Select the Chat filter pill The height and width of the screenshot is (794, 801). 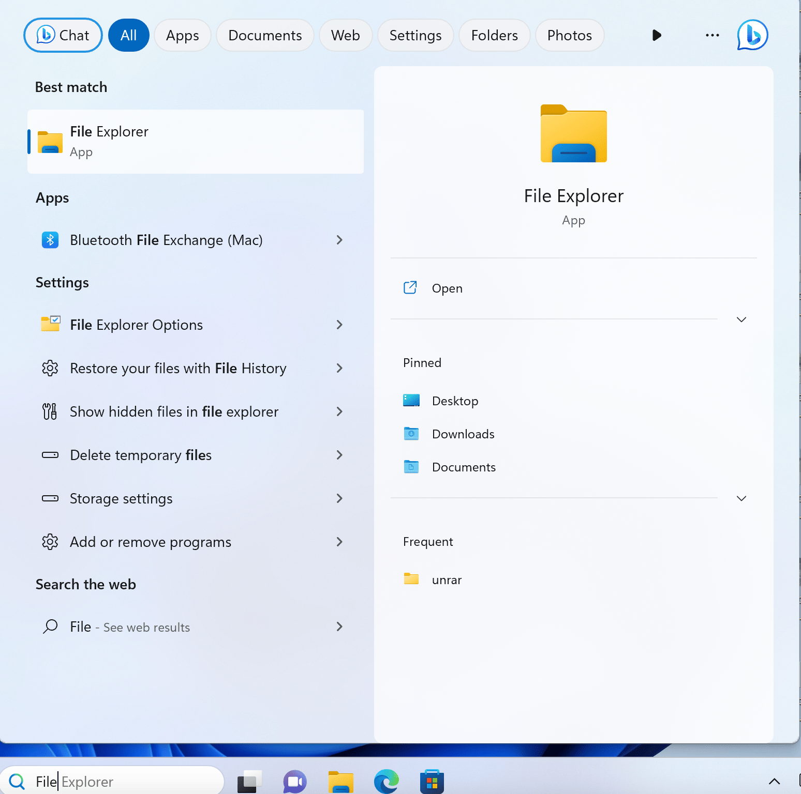click(63, 35)
